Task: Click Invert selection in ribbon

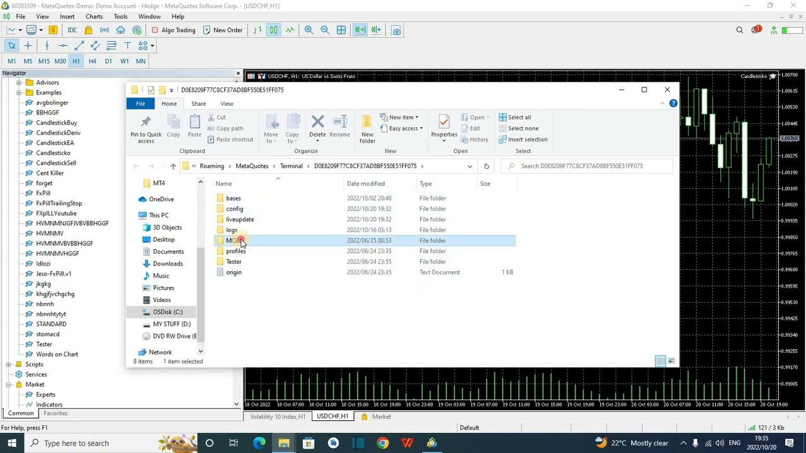Action: [523, 140]
